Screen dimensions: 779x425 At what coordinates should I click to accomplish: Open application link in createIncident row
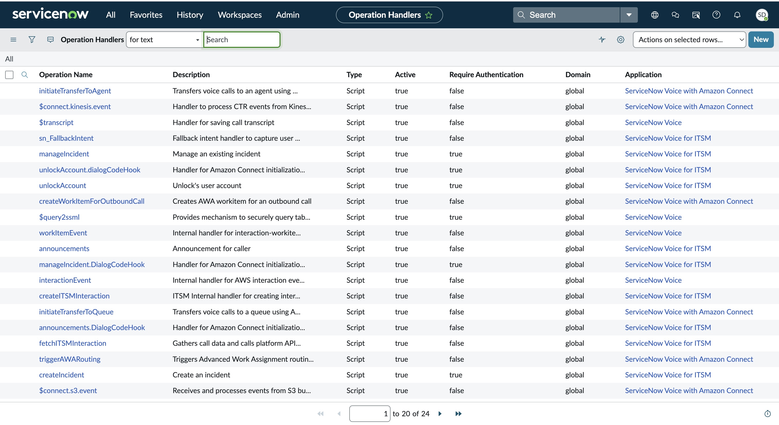(x=668, y=375)
